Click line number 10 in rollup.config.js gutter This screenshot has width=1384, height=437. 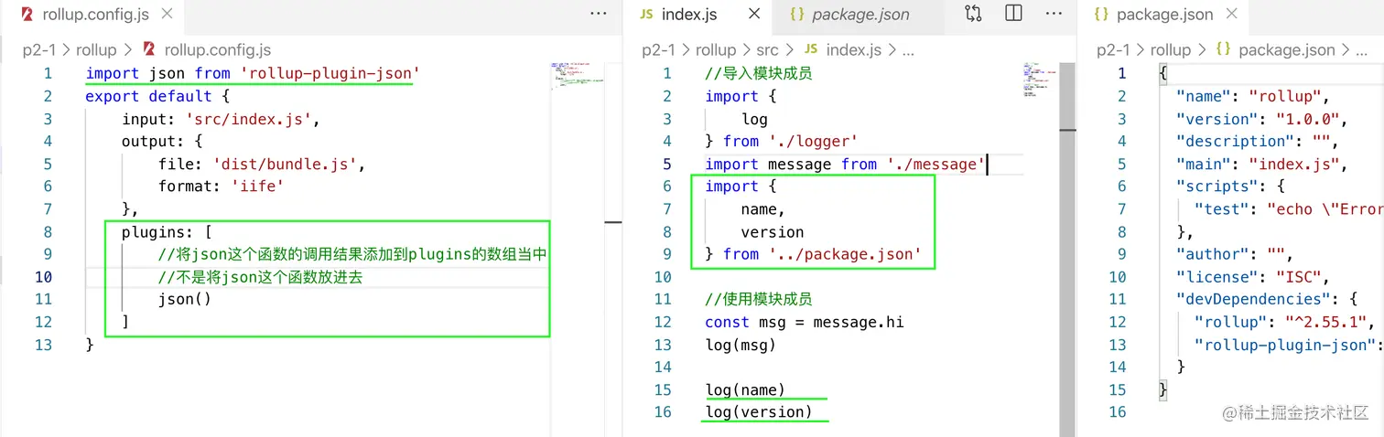tap(42, 277)
